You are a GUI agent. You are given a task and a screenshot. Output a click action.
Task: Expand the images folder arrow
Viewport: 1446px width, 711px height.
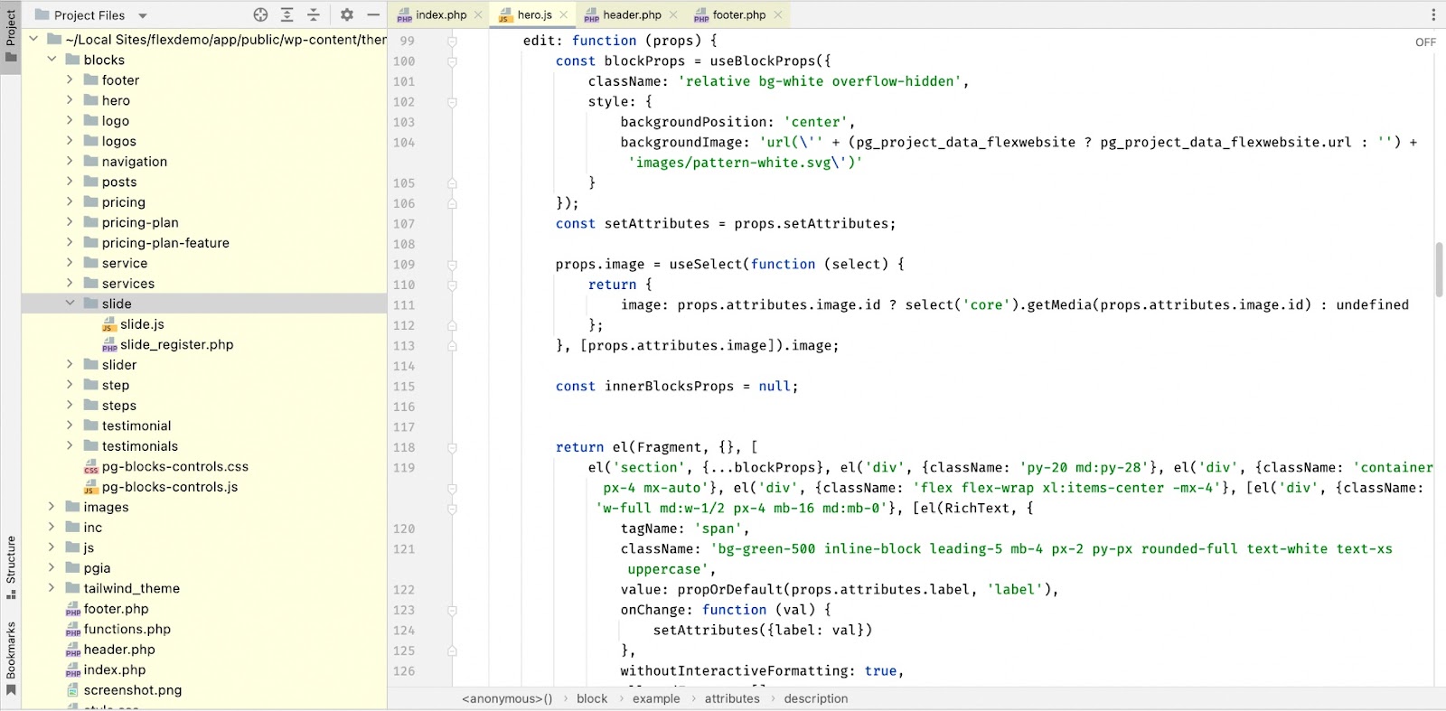(x=52, y=507)
